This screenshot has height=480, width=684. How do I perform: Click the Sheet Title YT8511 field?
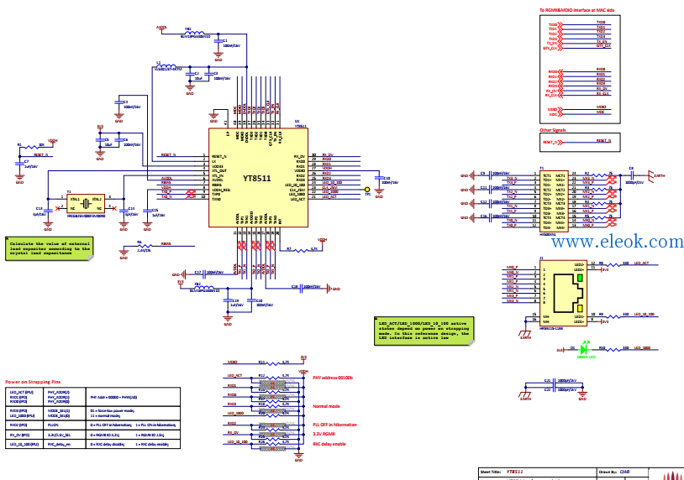pyautogui.click(x=515, y=472)
